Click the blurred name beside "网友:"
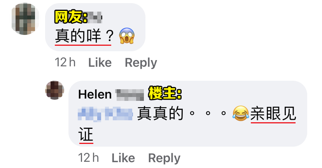 pyautogui.click(x=95, y=17)
